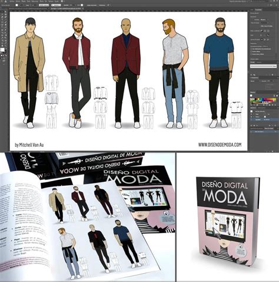Screen dimensions: 279x282
Task: Select the highlighted Opacity row in the Appearance panel
Action: (x=264, y=120)
